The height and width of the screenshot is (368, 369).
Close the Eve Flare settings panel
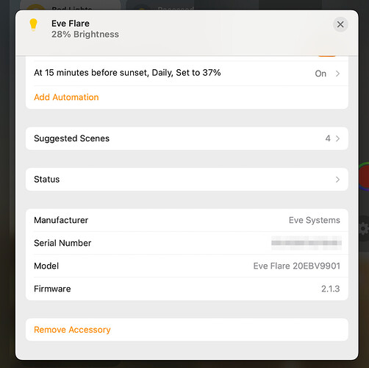[x=340, y=24]
